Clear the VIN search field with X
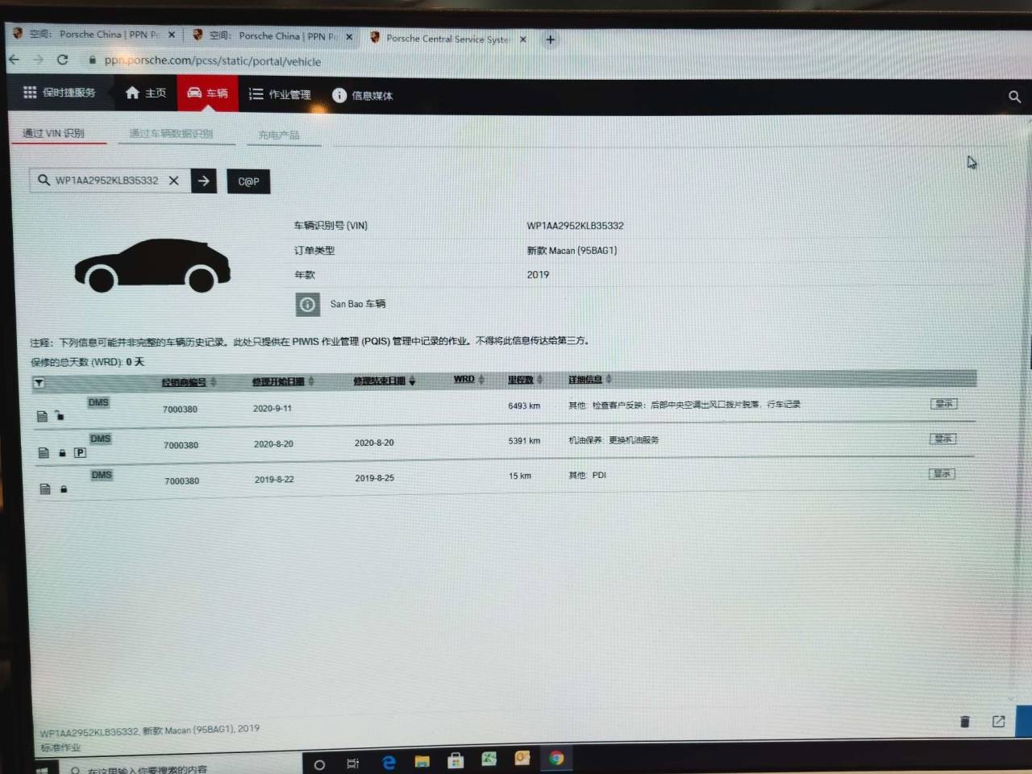The width and height of the screenshot is (1032, 774). (x=173, y=181)
